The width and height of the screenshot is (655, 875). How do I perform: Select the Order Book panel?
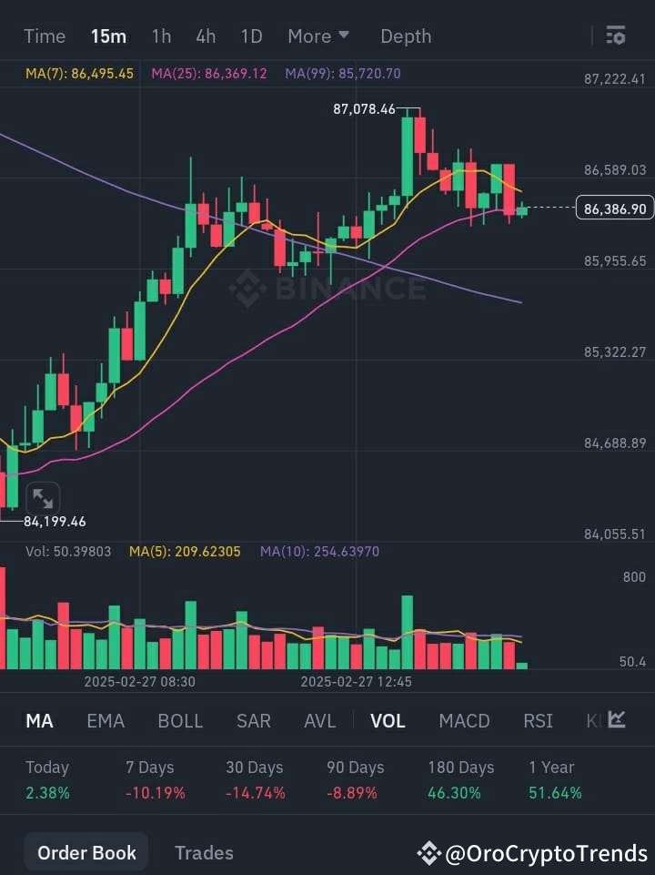[x=86, y=852]
